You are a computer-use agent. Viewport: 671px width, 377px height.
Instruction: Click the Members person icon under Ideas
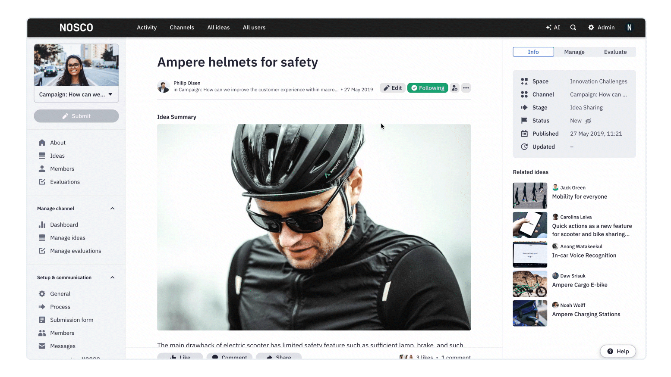(42, 169)
